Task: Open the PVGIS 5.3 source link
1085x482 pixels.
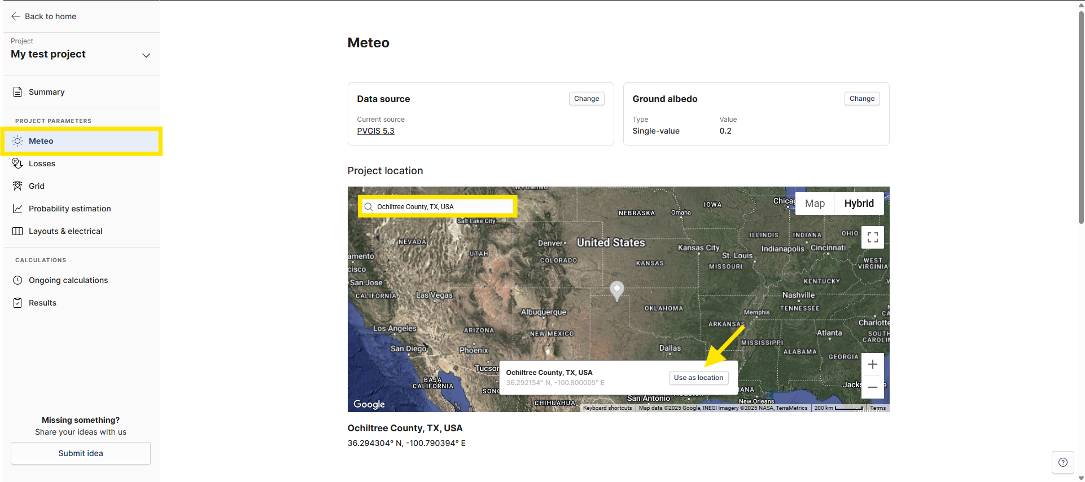Action: coord(375,131)
